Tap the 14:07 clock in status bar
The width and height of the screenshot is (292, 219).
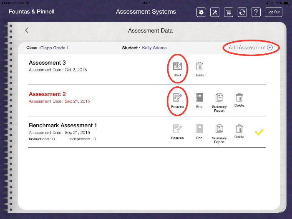tap(146, 3)
